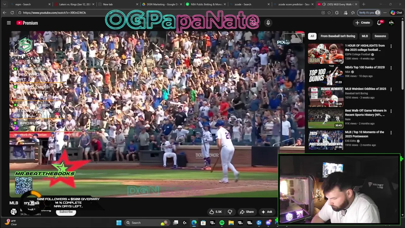The image size is (405, 228).
Task: Open ESPN College Football channel link
Action: point(358,54)
